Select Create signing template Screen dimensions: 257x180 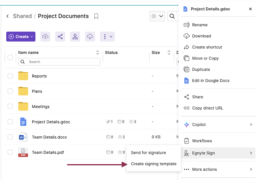(x=154, y=164)
